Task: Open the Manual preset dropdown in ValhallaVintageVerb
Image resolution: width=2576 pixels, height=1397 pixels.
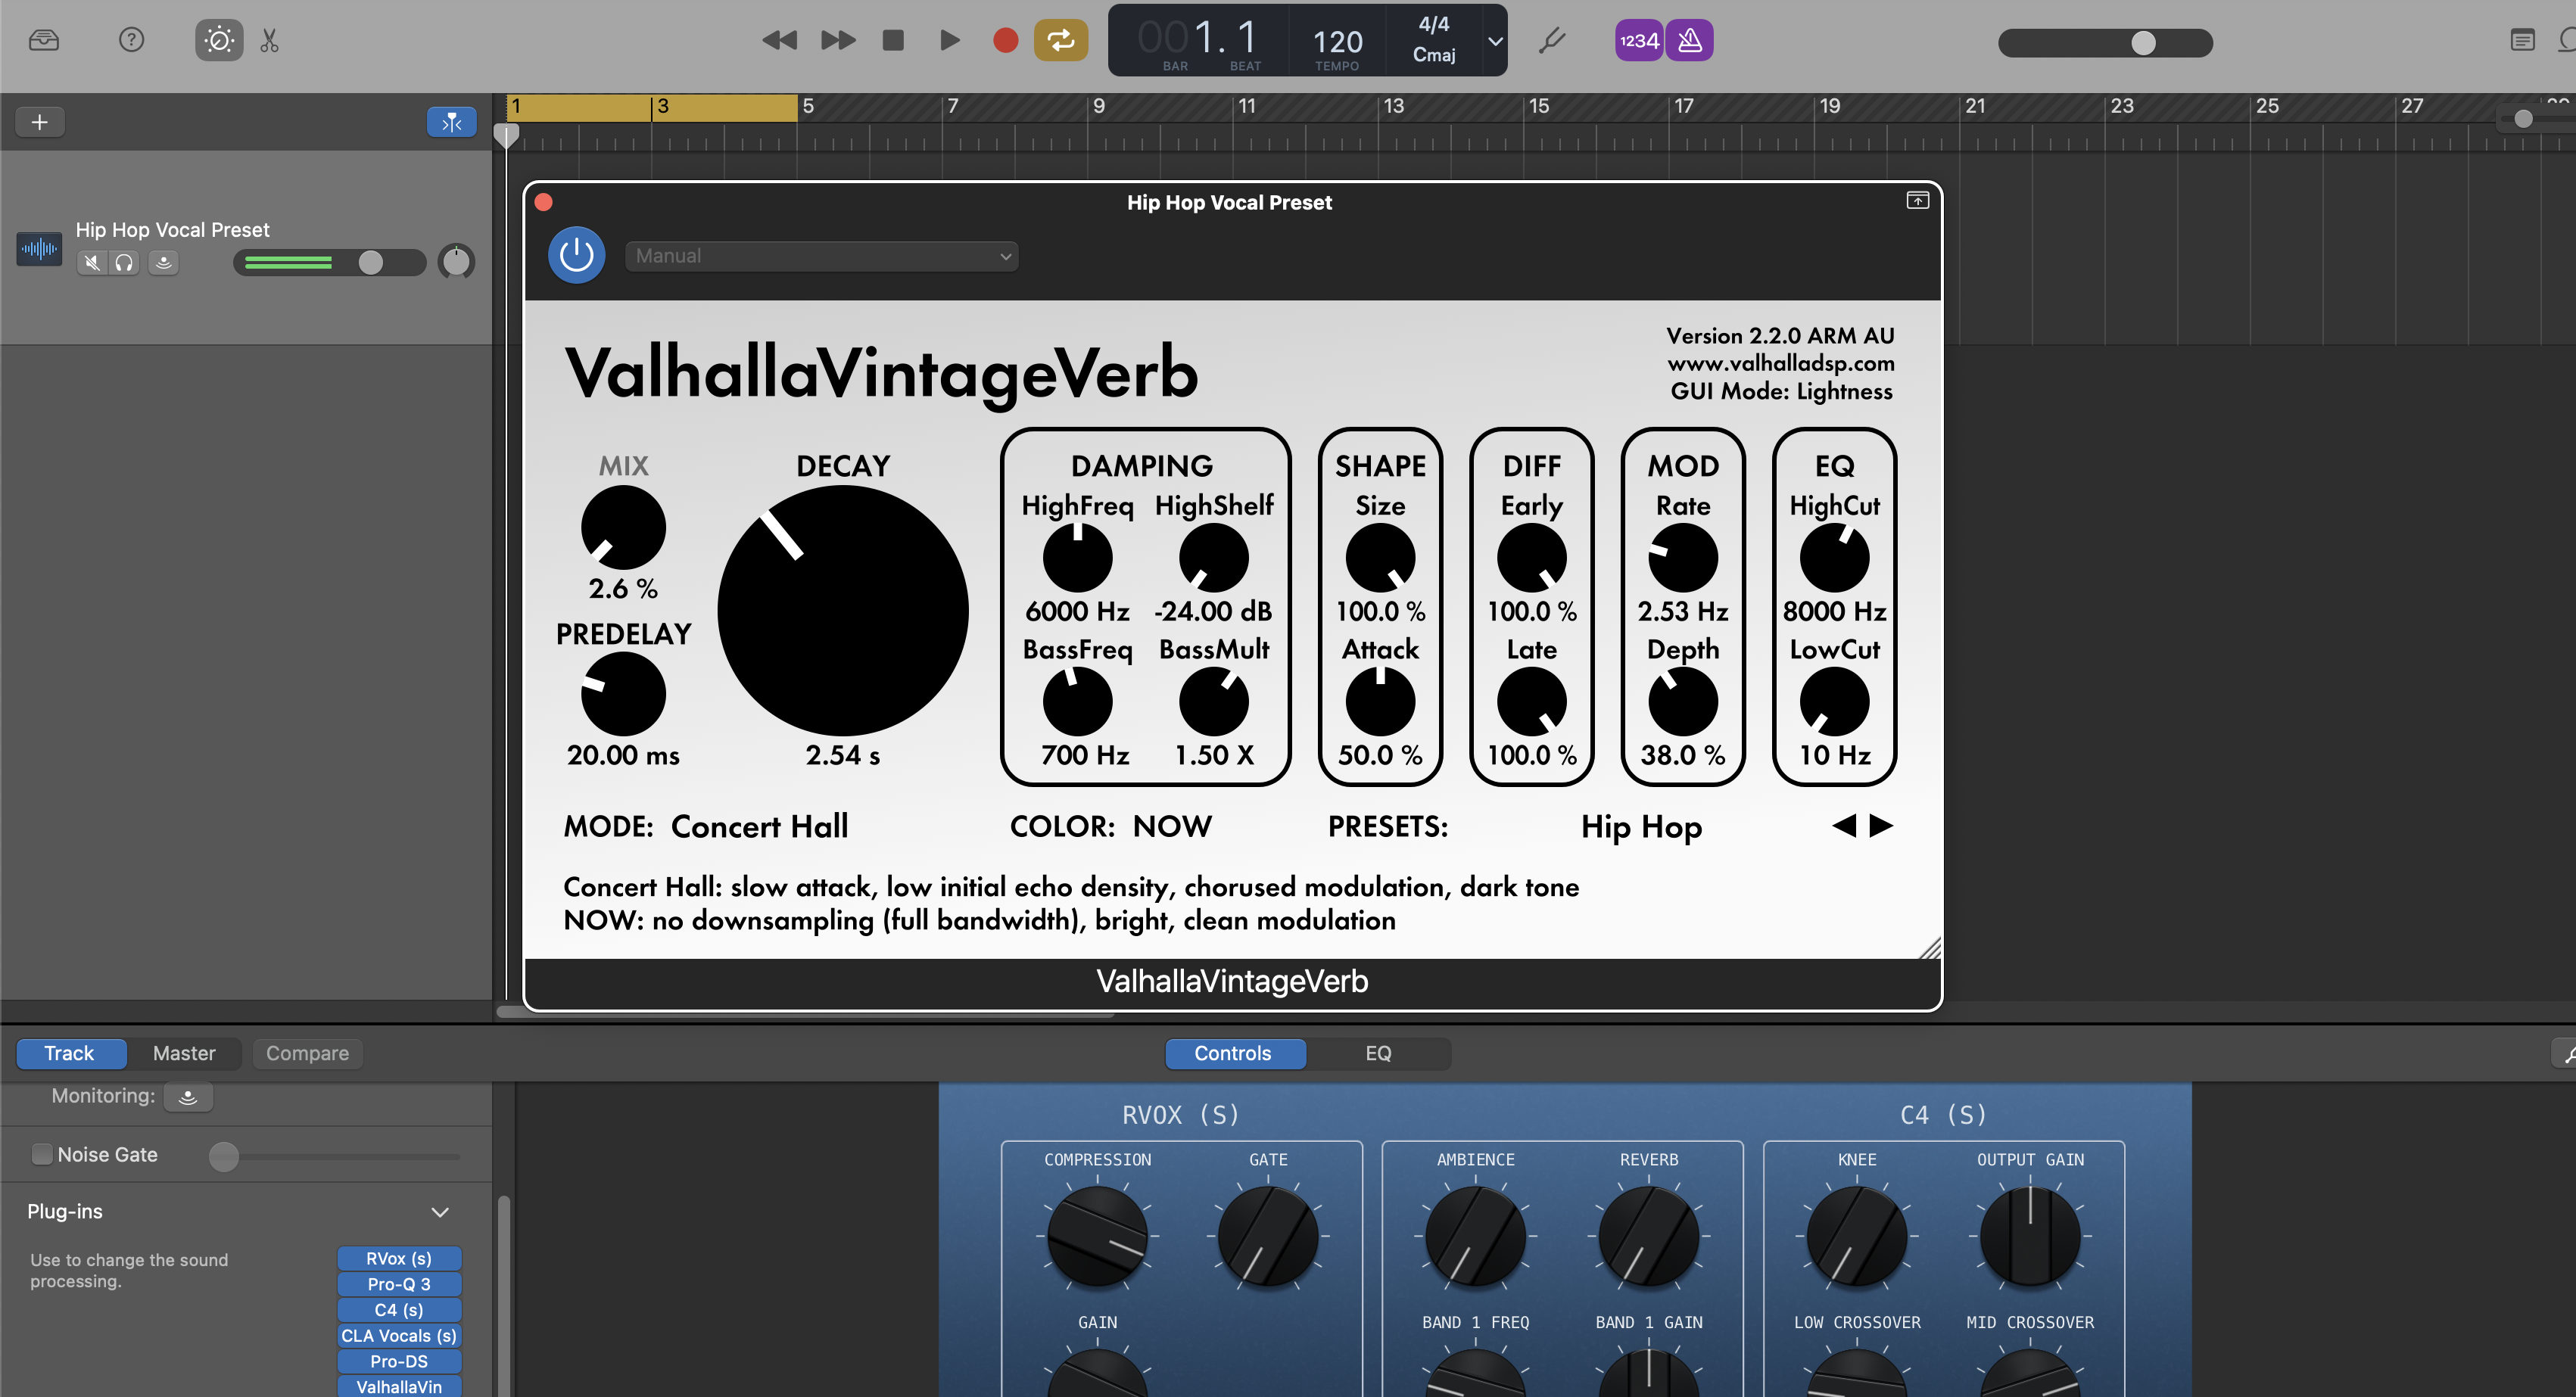Action: [820, 255]
